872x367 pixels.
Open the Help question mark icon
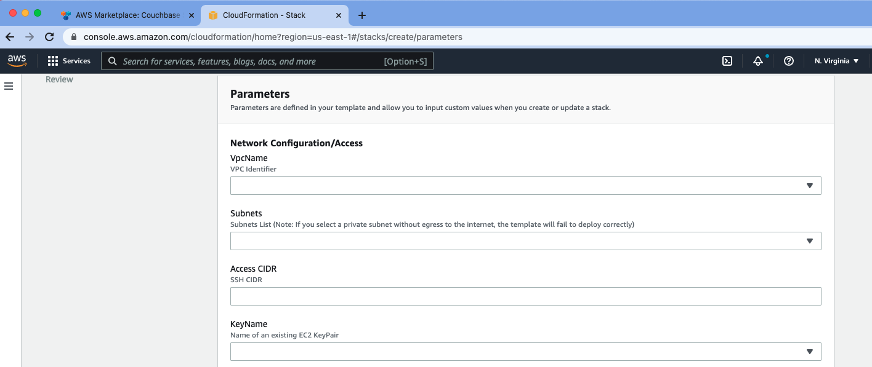(x=789, y=61)
